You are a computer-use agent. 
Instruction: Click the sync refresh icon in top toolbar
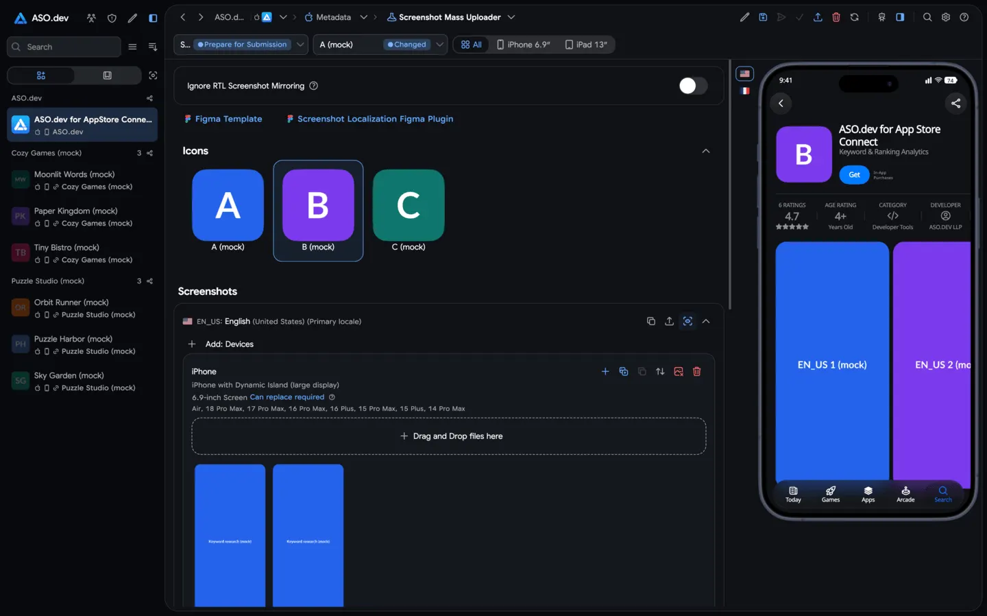coord(855,17)
